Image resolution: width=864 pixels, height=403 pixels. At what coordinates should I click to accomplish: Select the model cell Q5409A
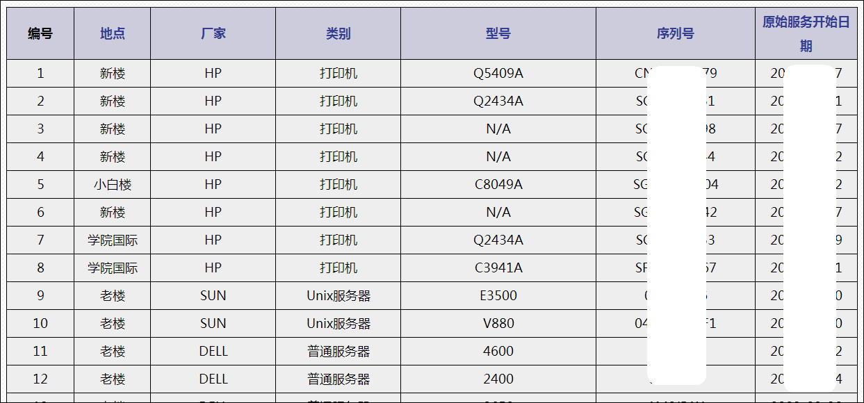click(498, 73)
